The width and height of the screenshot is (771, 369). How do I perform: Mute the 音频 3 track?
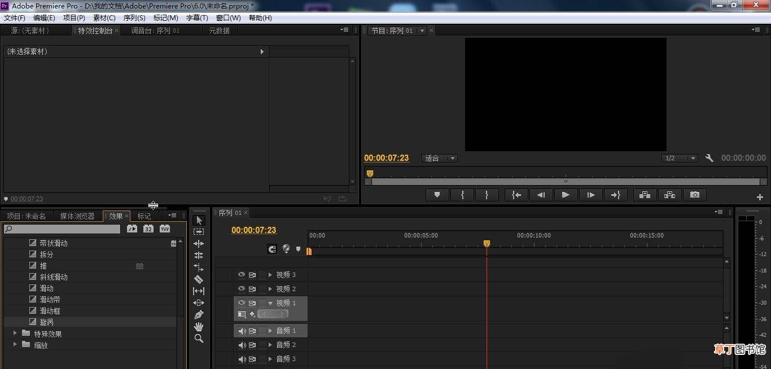(x=242, y=359)
